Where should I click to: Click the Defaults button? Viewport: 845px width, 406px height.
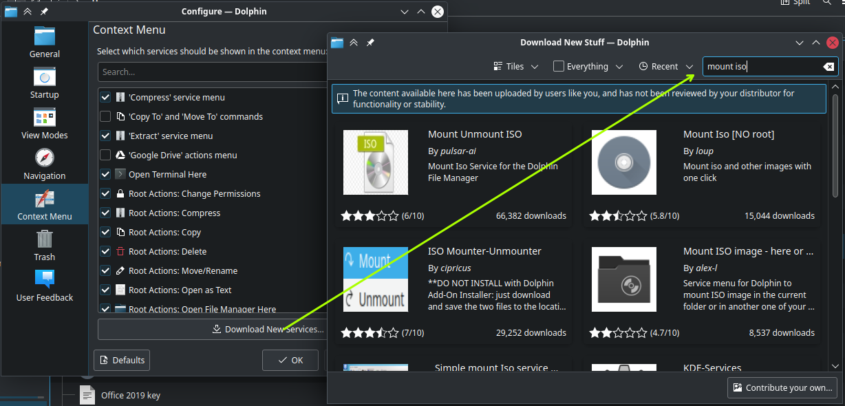tap(122, 360)
